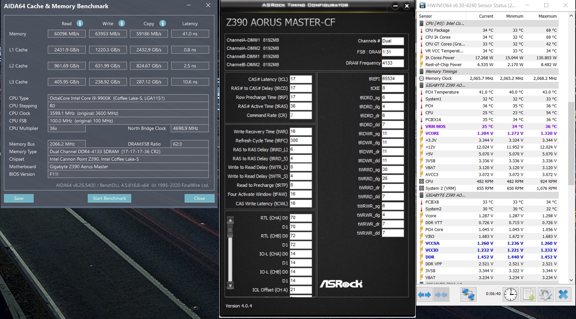This screenshot has height=319, width=576.
Task: Click the scrollbar thumb in ASRock timing panel
Action: pos(230,231)
